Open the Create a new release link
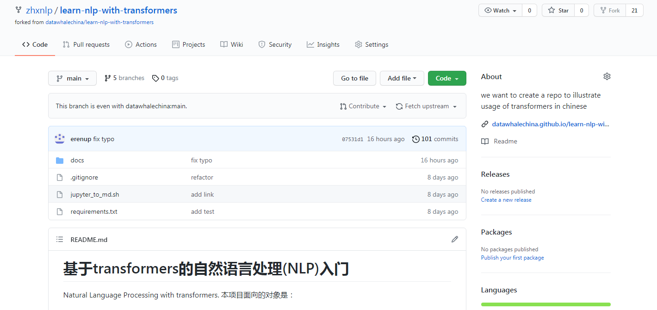 pyautogui.click(x=506, y=199)
